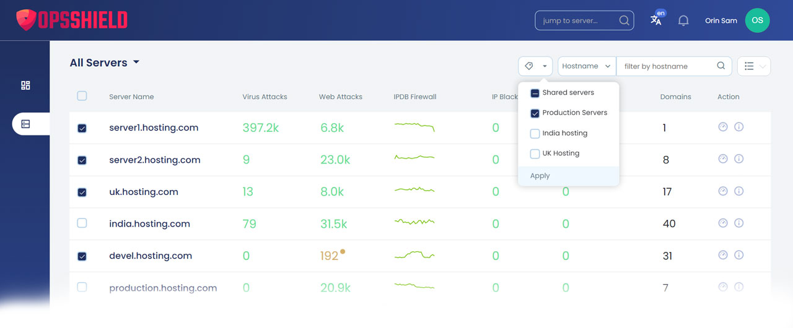Viewport: 793px width, 328px height.
Task: Open server2.hosting.com server link
Action: (155, 160)
